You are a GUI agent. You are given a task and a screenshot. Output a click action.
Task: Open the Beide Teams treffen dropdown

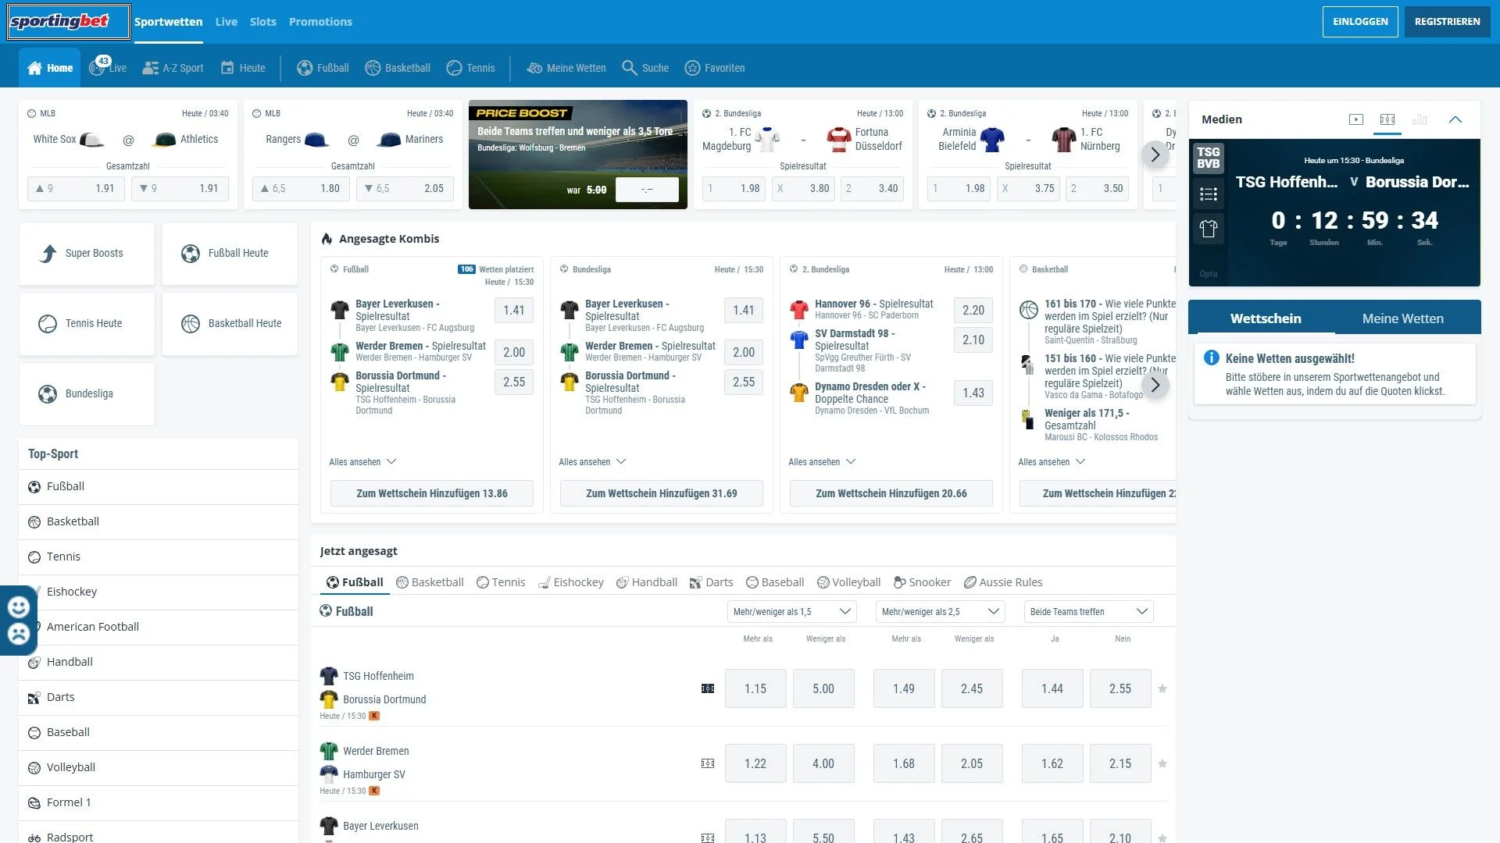(1088, 611)
